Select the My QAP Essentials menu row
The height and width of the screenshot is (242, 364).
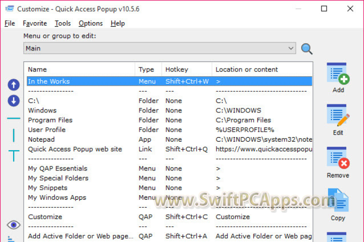[169, 168]
